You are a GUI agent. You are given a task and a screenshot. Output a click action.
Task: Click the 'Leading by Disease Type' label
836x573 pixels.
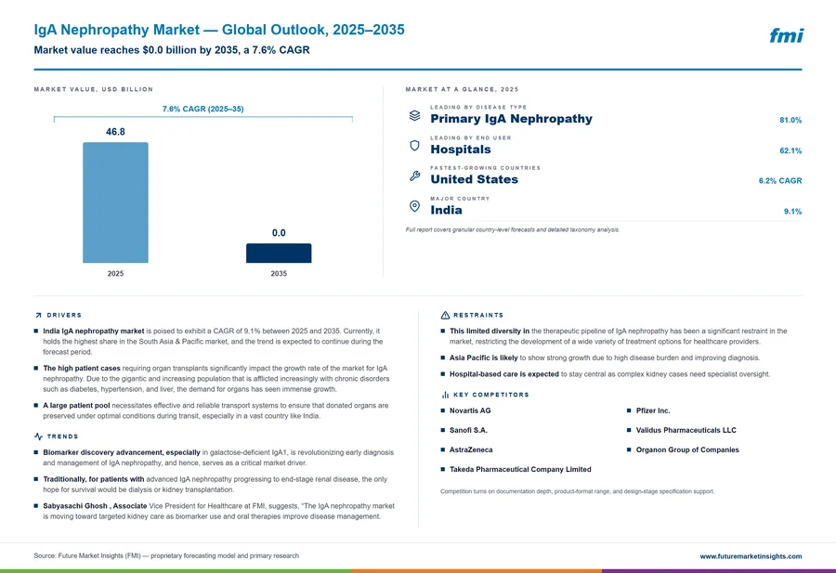478,107
